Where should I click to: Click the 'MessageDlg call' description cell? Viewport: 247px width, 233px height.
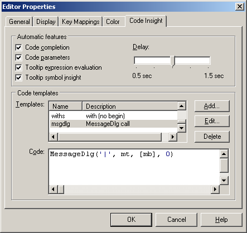[x=108, y=124]
